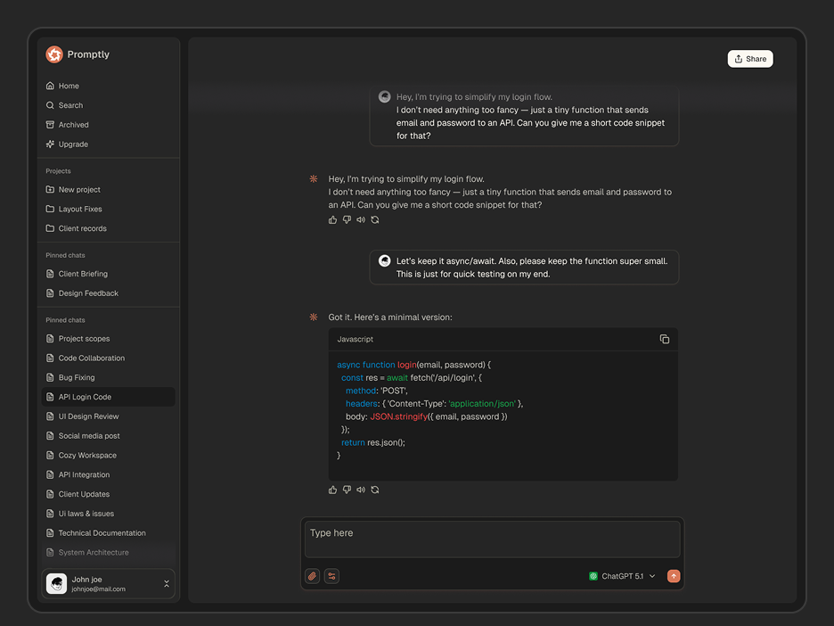Select the API Login Code chat

109,397
